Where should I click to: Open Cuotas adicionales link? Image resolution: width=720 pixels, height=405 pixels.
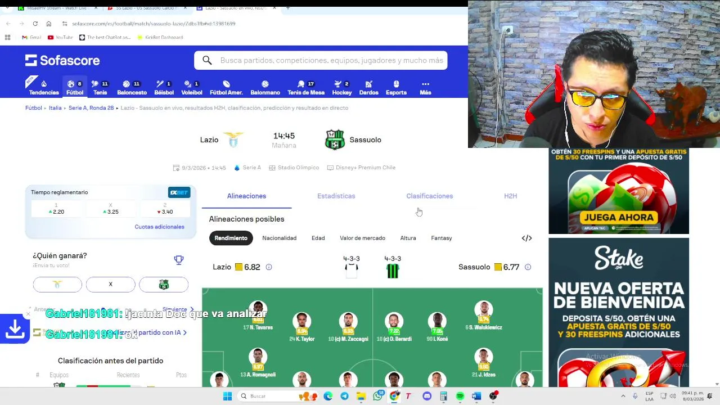pos(159,227)
